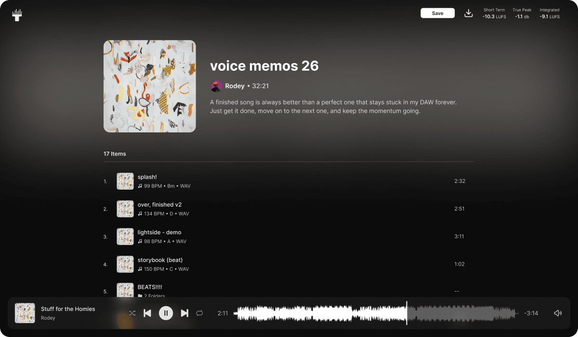Click the Rodey author name link
The image size is (578, 337).
[235, 86]
